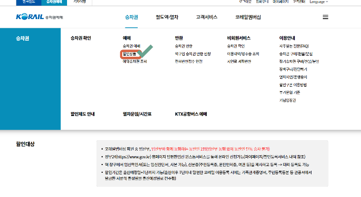Viewport: 361px width, 197px height.
Task: Click the 비회원서비스 column heading
Action: (239, 38)
